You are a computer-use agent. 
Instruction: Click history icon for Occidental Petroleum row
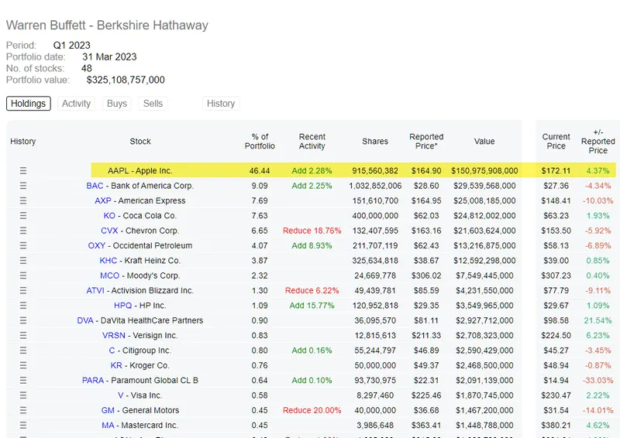[23, 246]
